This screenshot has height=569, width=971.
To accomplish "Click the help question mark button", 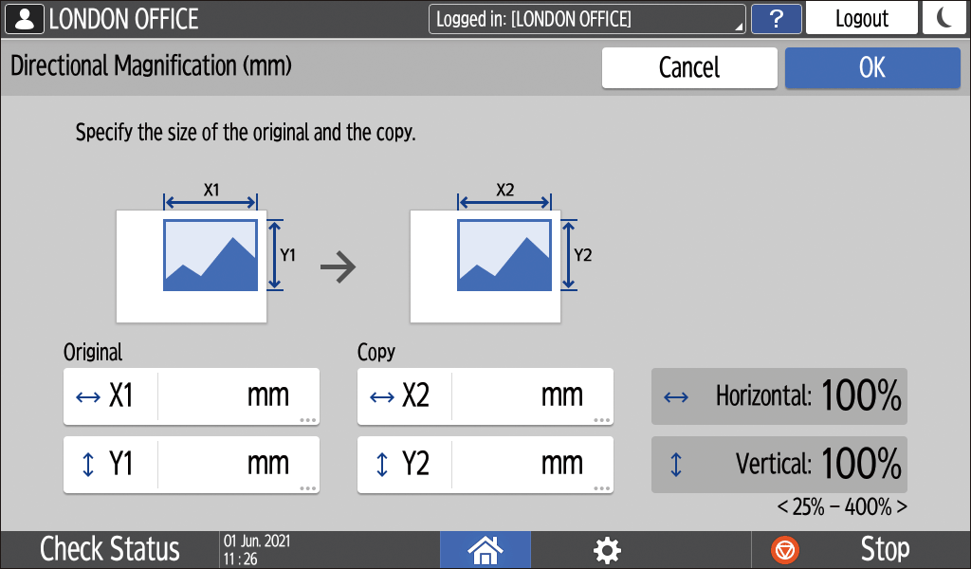I will [776, 18].
